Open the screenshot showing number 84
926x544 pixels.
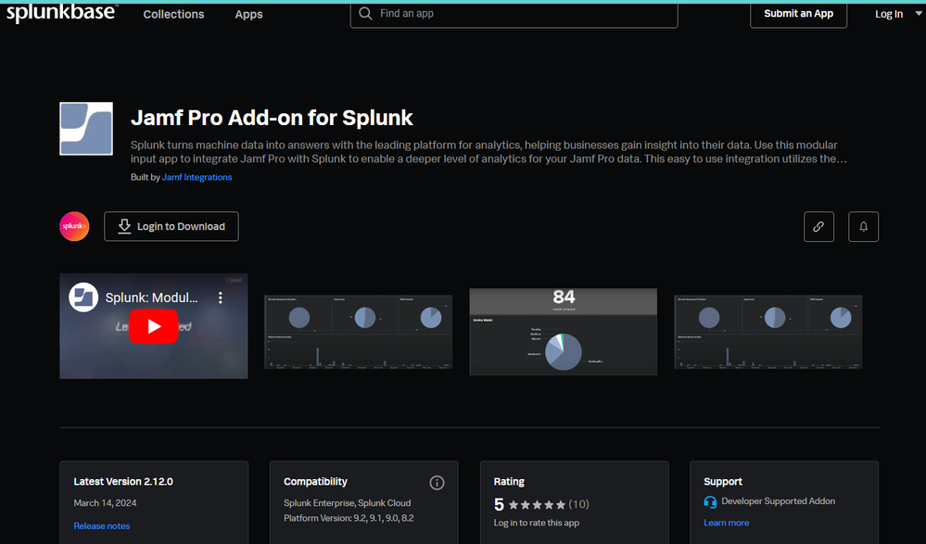coord(563,332)
